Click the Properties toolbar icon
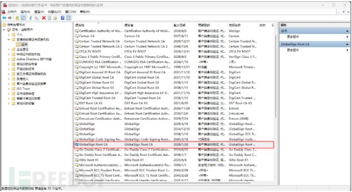352x192 pixels. [49, 18]
